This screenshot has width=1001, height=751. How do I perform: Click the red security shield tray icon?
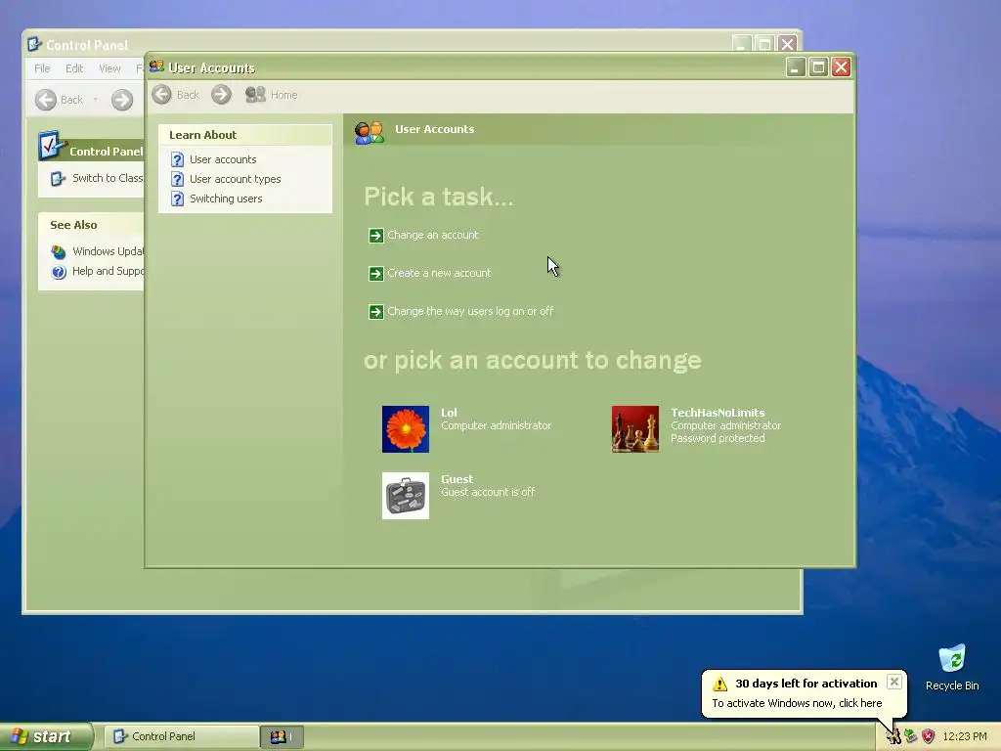tap(929, 736)
